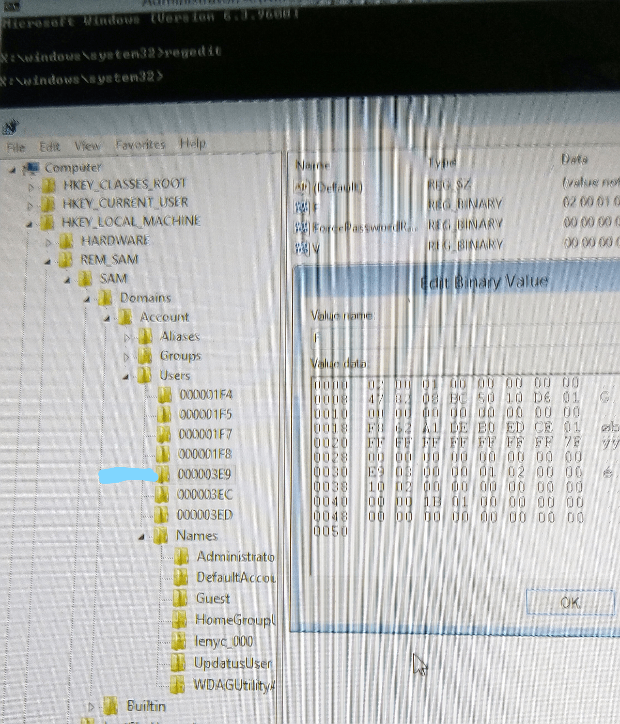Expand HKEY_CURRENT_USER node arrow
This screenshot has width=620, height=724.
coord(31,205)
